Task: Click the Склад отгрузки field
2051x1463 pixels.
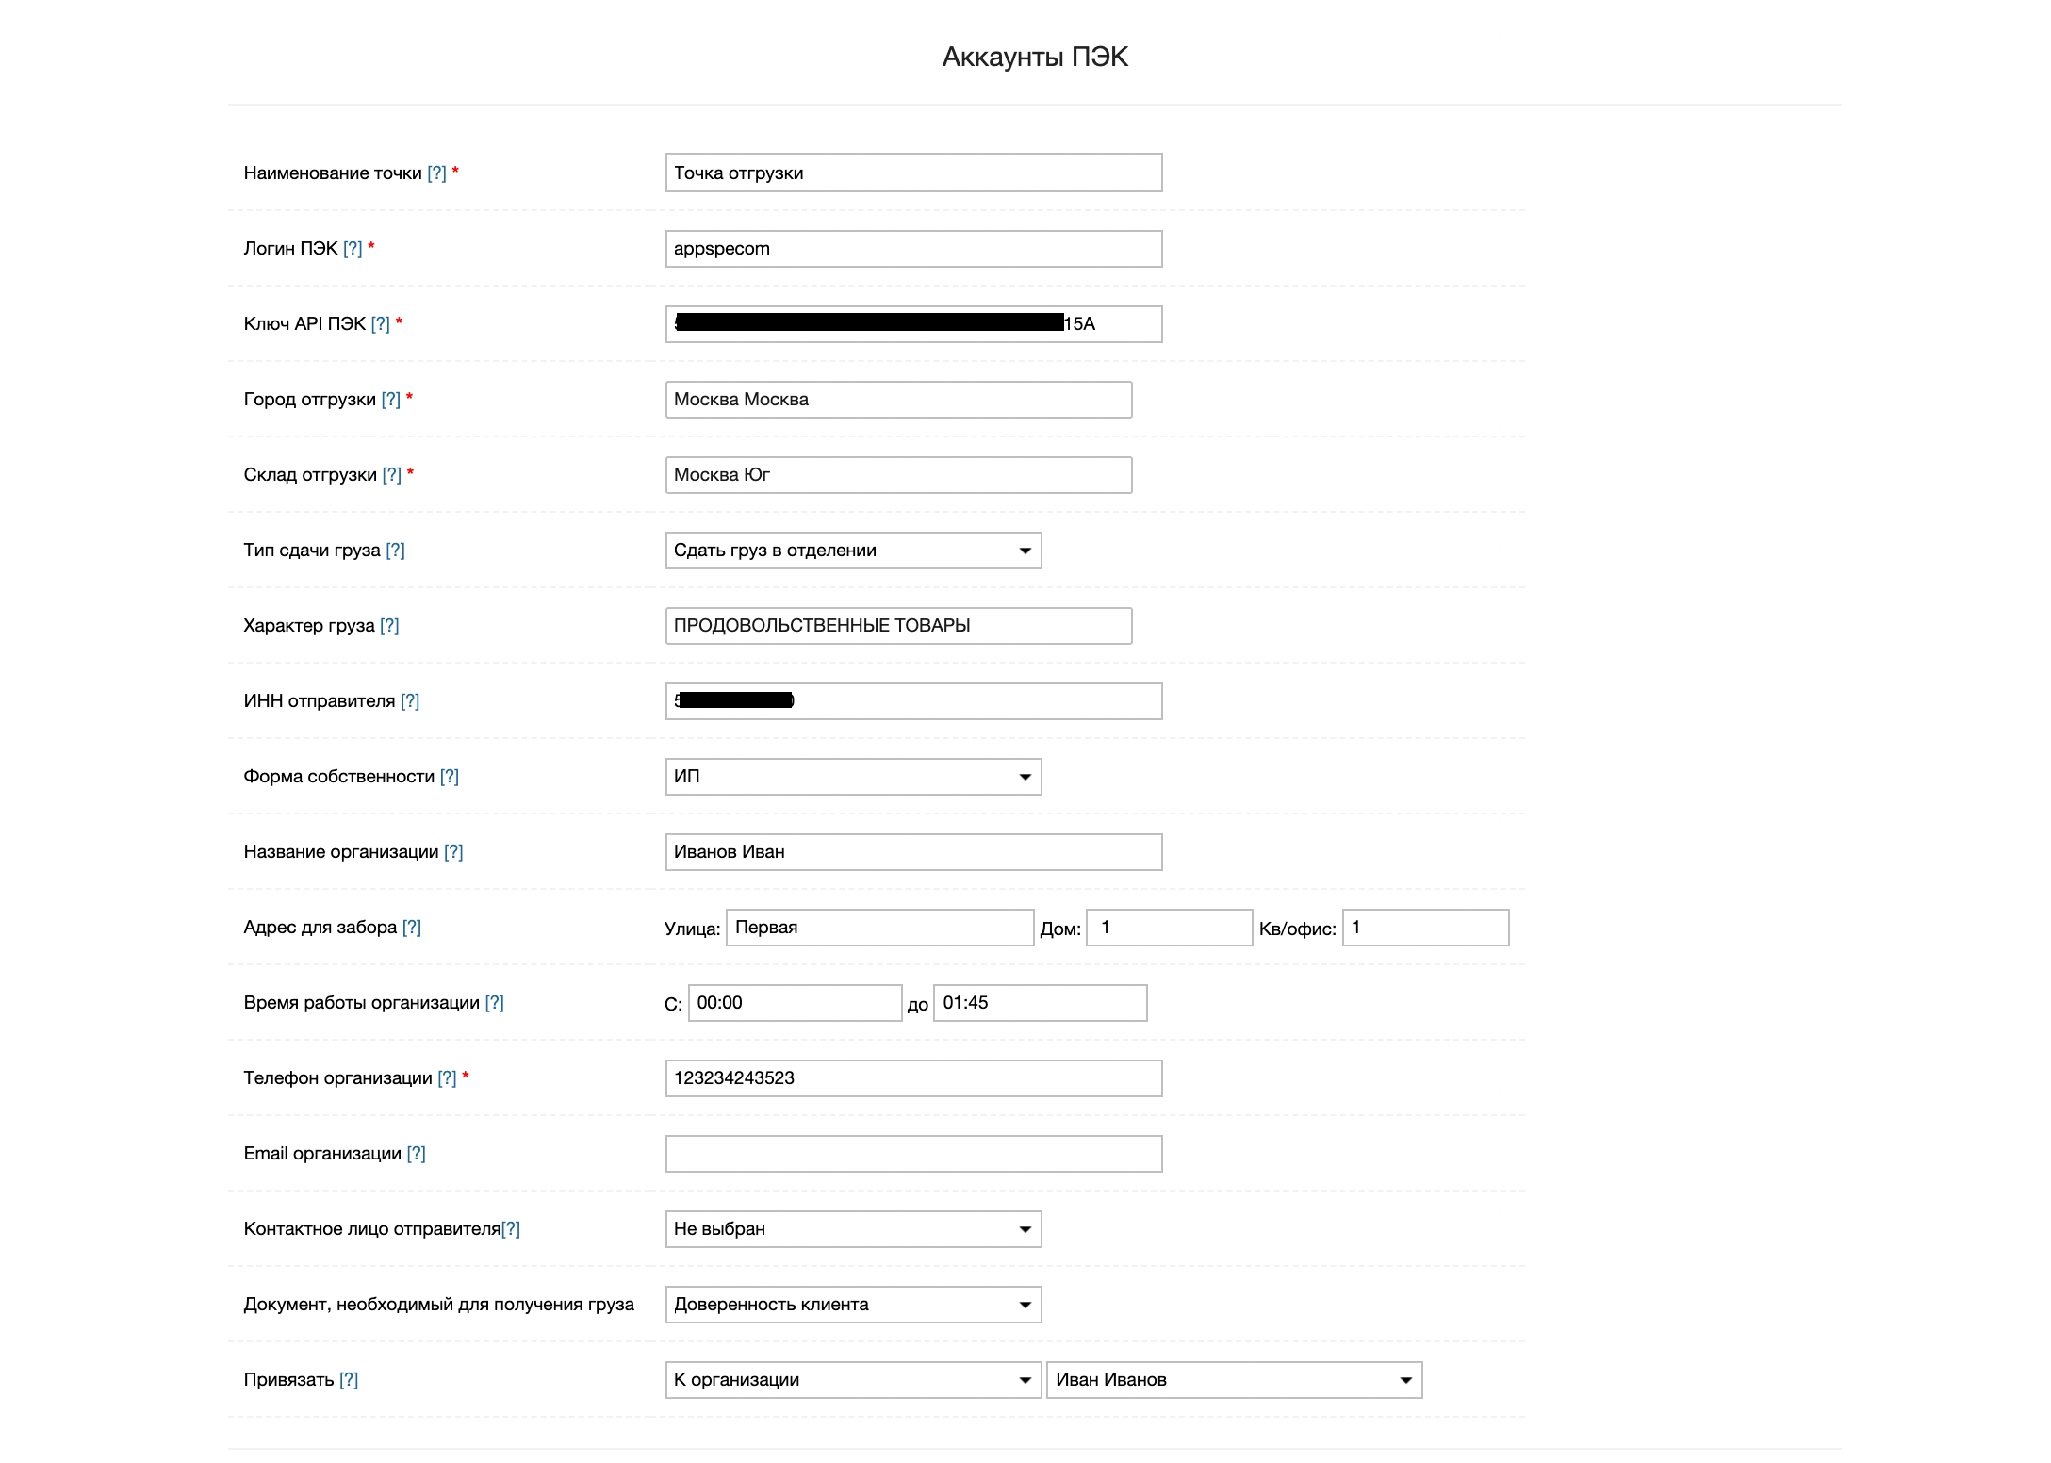Action: coord(898,475)
